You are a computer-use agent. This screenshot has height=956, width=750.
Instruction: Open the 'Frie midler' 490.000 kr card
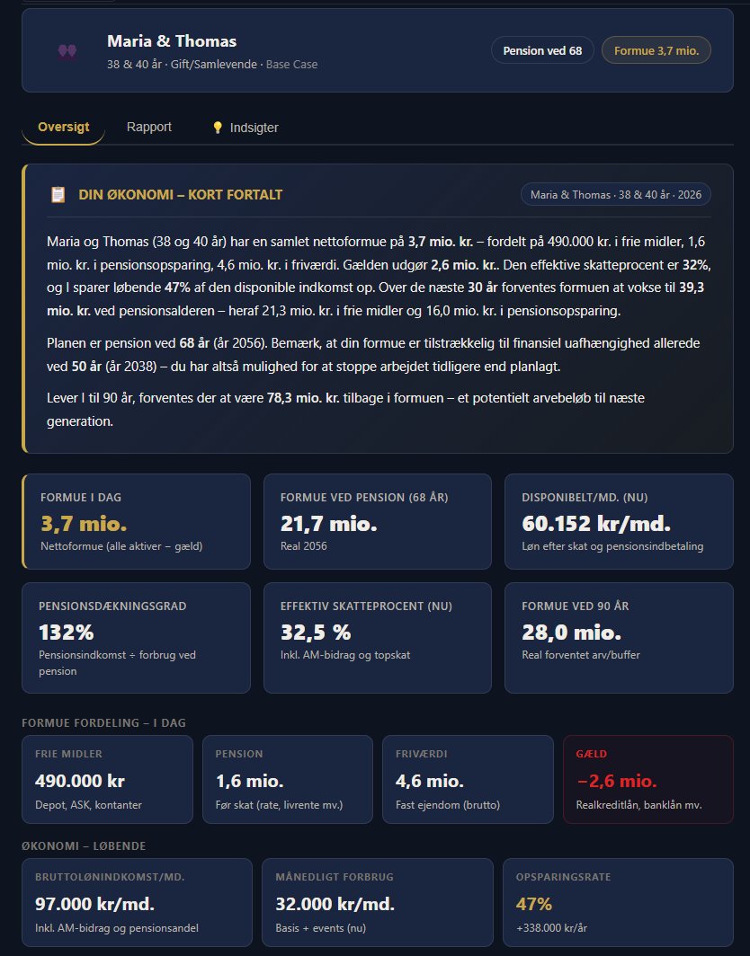pos(108,779)
